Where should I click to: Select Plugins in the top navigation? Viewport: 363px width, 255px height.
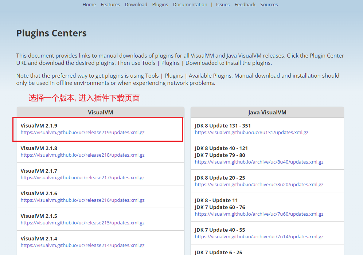tap(160, 5)
